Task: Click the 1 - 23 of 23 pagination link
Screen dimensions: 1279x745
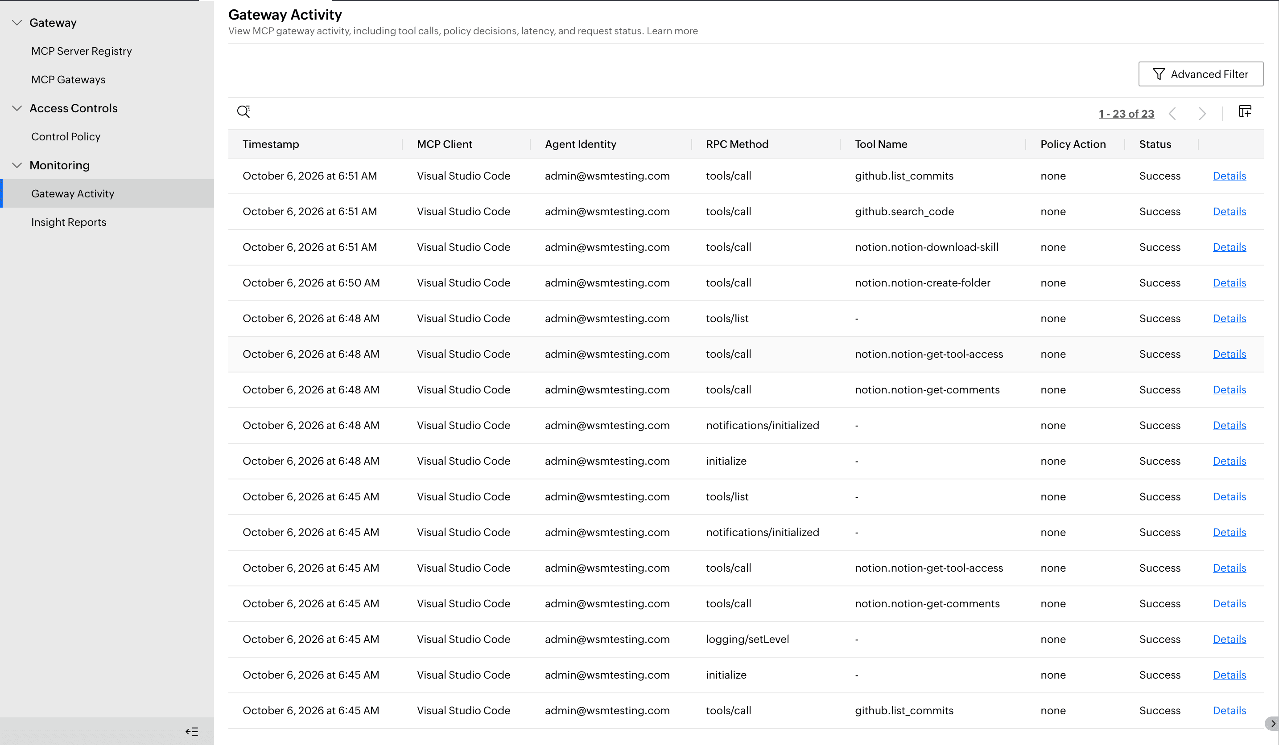Action: tap(1126, 114)
